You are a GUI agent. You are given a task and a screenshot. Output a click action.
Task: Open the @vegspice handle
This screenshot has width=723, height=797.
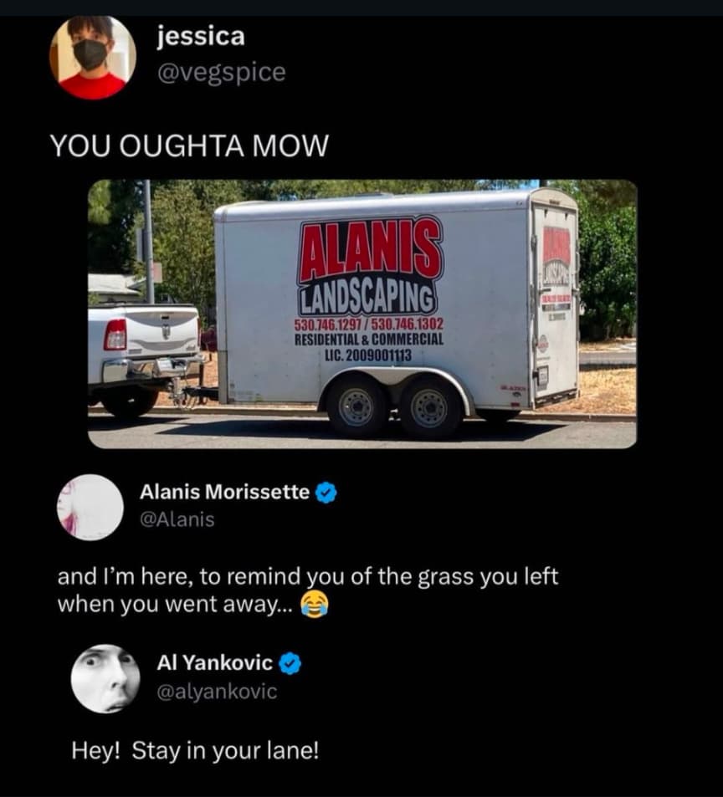[222, 73]
